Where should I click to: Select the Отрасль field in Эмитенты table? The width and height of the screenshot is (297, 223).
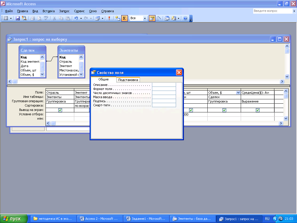coord(66,62)
